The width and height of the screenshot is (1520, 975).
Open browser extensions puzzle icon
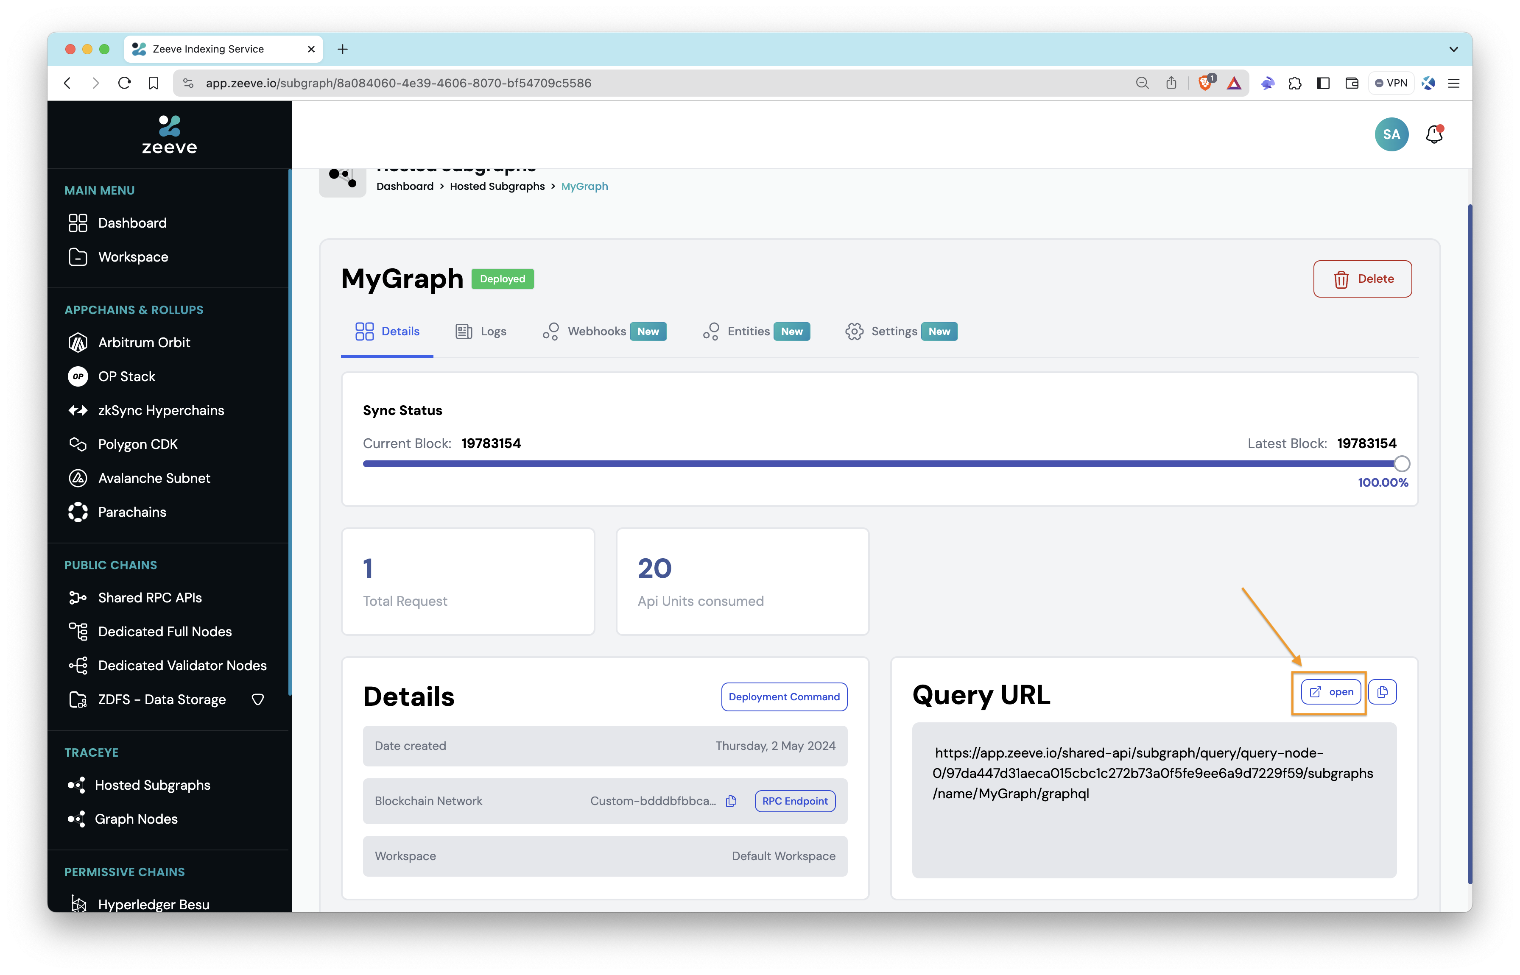pyautogui.click(x=1294, y=83)
